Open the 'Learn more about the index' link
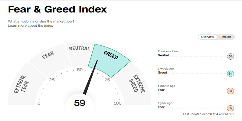Image resolution: width=242 pixels, height=121 pixels. [31, 26]
